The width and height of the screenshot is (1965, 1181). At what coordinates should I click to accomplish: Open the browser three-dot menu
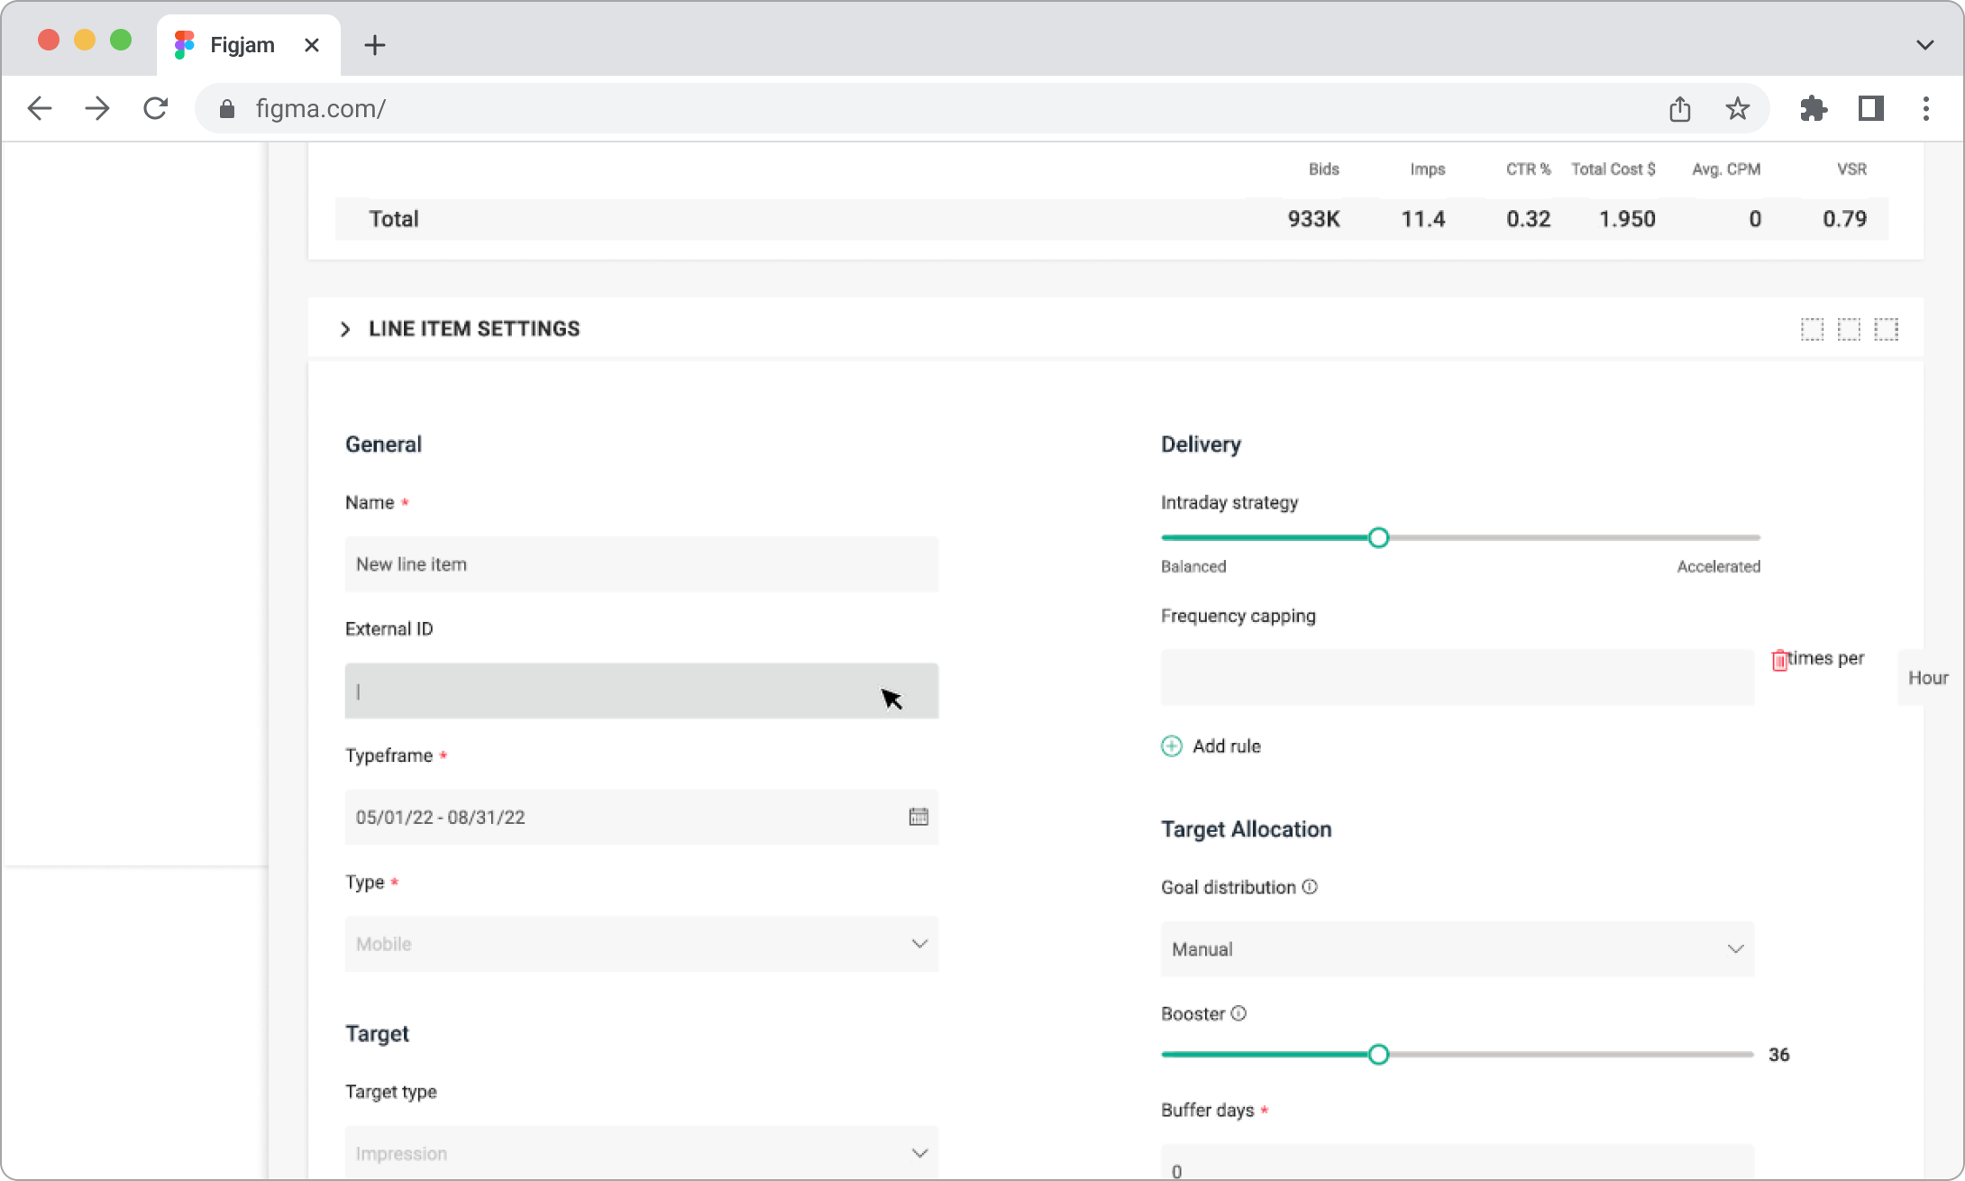tap(1926, 109)
